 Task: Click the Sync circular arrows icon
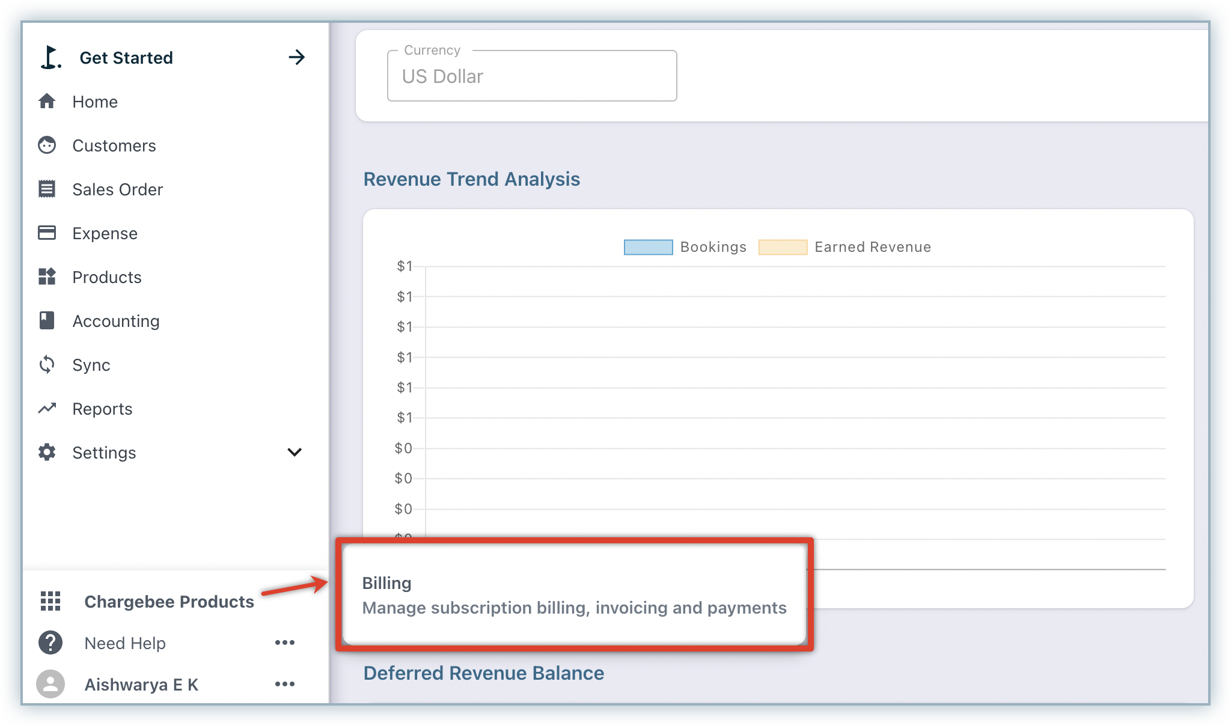click(47, 365)
